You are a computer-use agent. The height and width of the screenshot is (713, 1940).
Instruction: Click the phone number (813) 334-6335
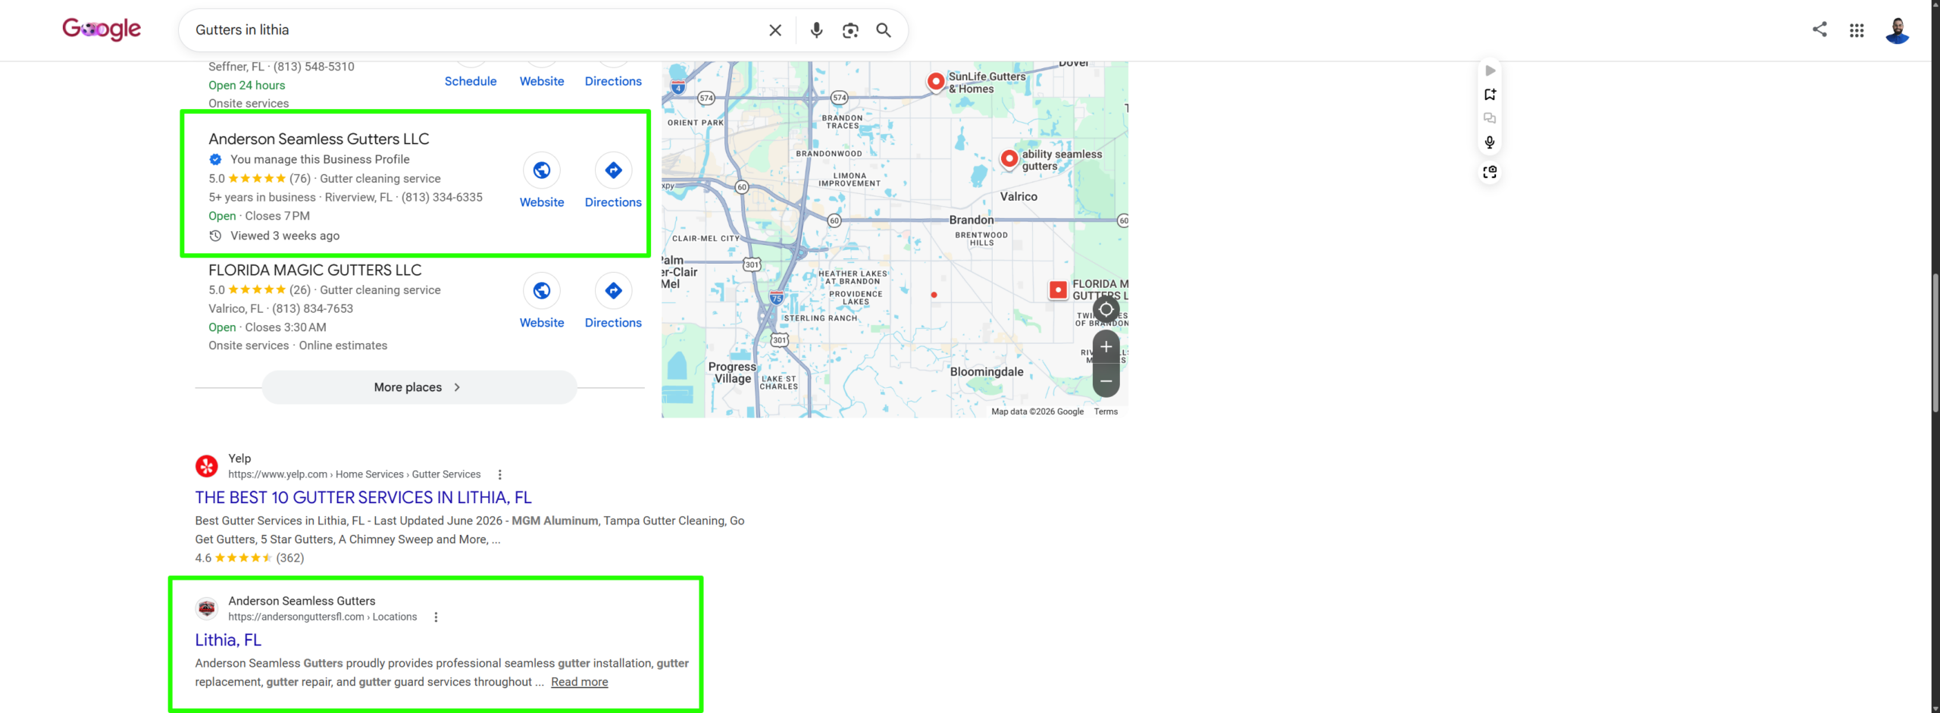coord(442,197)
